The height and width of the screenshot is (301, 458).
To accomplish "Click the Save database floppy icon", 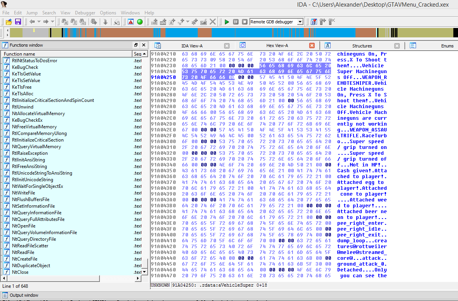I will coord(18,22).
